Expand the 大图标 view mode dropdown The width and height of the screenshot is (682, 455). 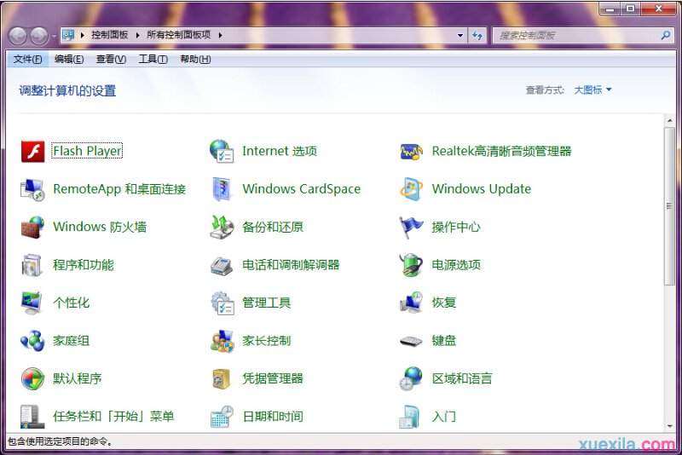coord(592,90)
